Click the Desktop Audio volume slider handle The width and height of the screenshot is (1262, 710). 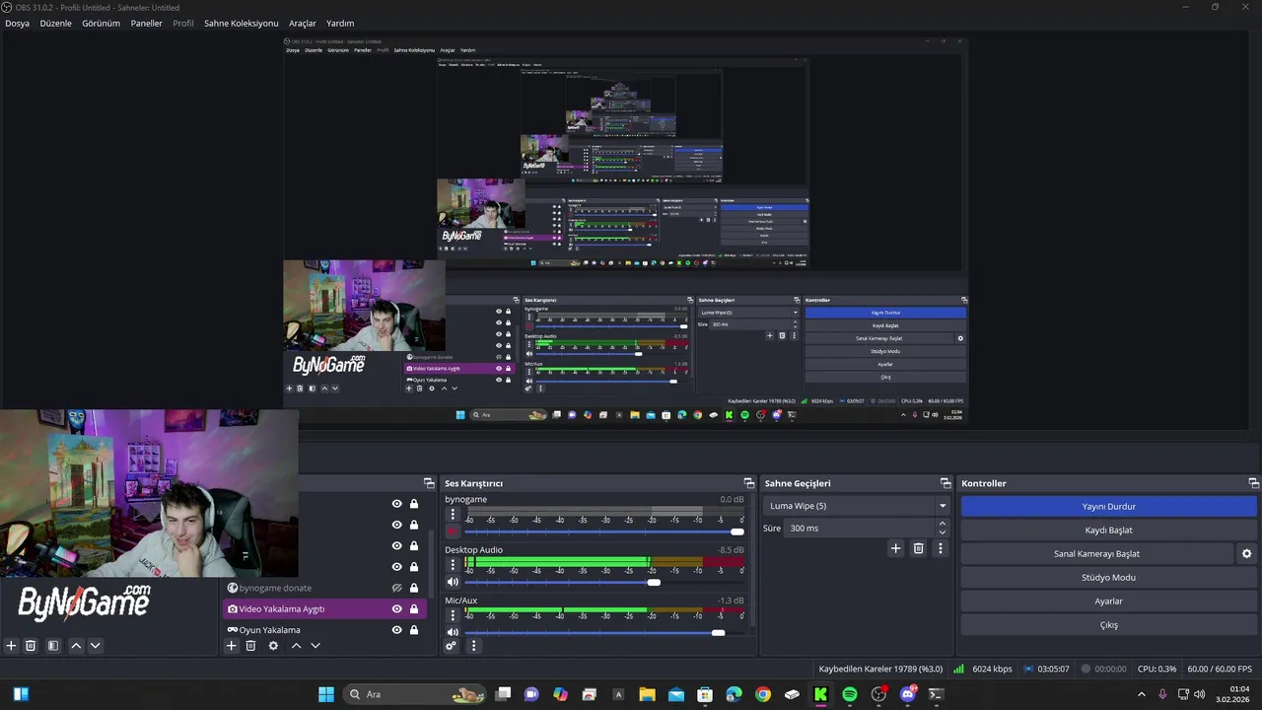point(654,582)
